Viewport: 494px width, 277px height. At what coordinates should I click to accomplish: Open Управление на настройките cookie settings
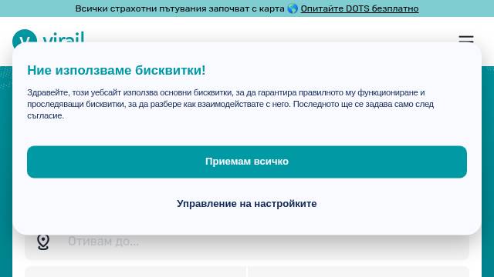coord(247,203)
